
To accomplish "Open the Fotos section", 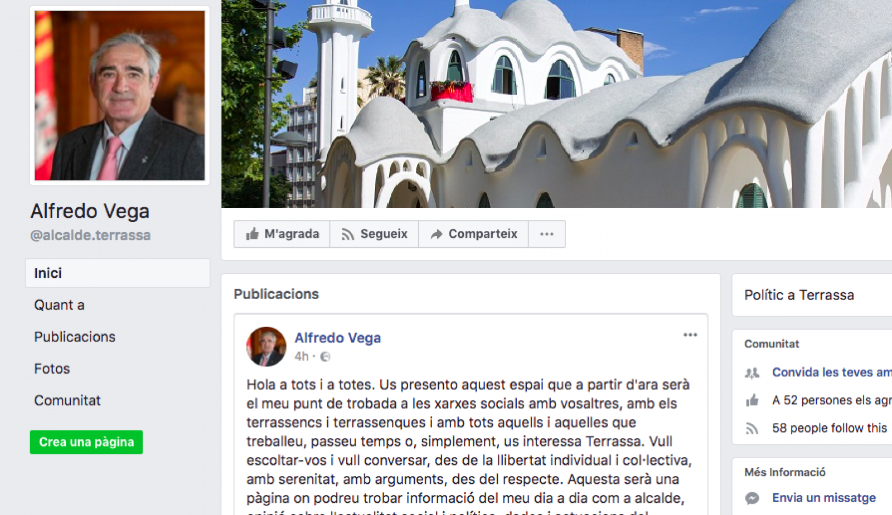I will click(x=52, y=369).
